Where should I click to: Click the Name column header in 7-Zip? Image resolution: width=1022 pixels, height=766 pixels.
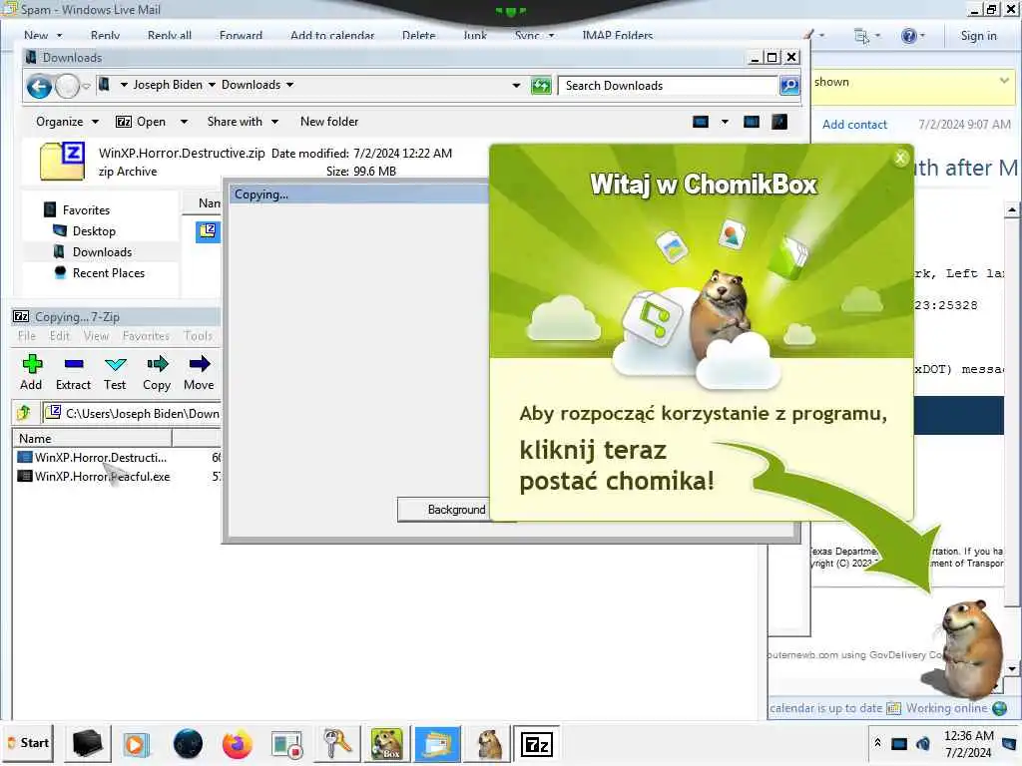pyautogui.click(x=92, y=439)
